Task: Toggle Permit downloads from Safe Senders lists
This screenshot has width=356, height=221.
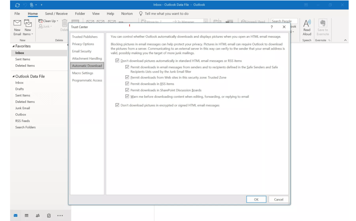Action: click(x=127, y=67)
